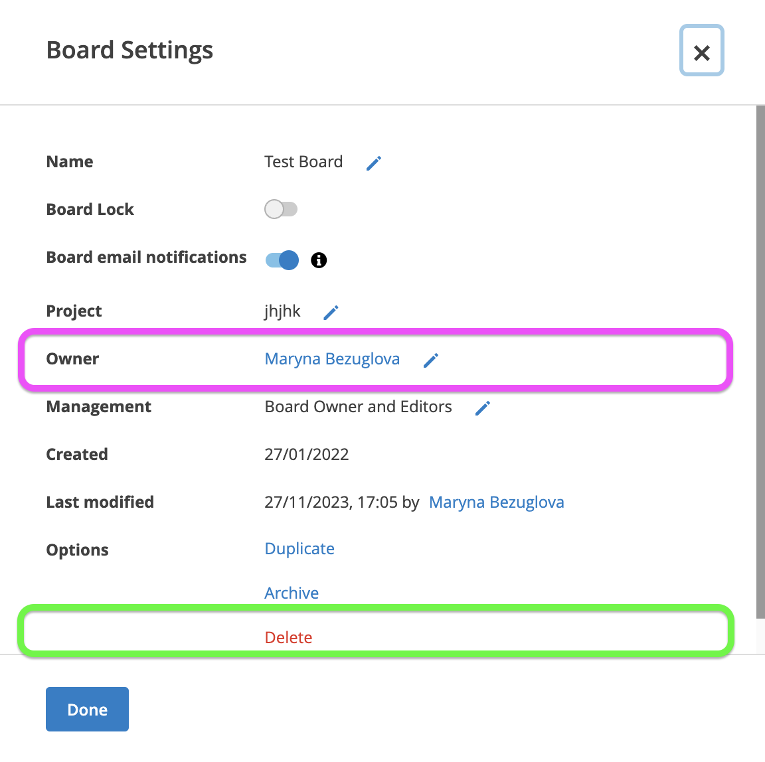This screenshot has height=762, width=765.
Task: Edit the board name with pencil icon
Action: click(x=374, y=163)
